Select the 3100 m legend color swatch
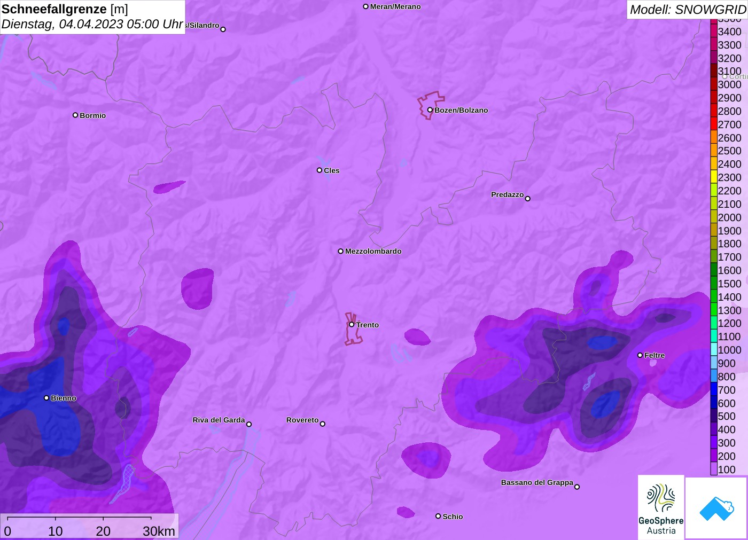Viewport: 748px width, 540px height. tap(714, 71)
